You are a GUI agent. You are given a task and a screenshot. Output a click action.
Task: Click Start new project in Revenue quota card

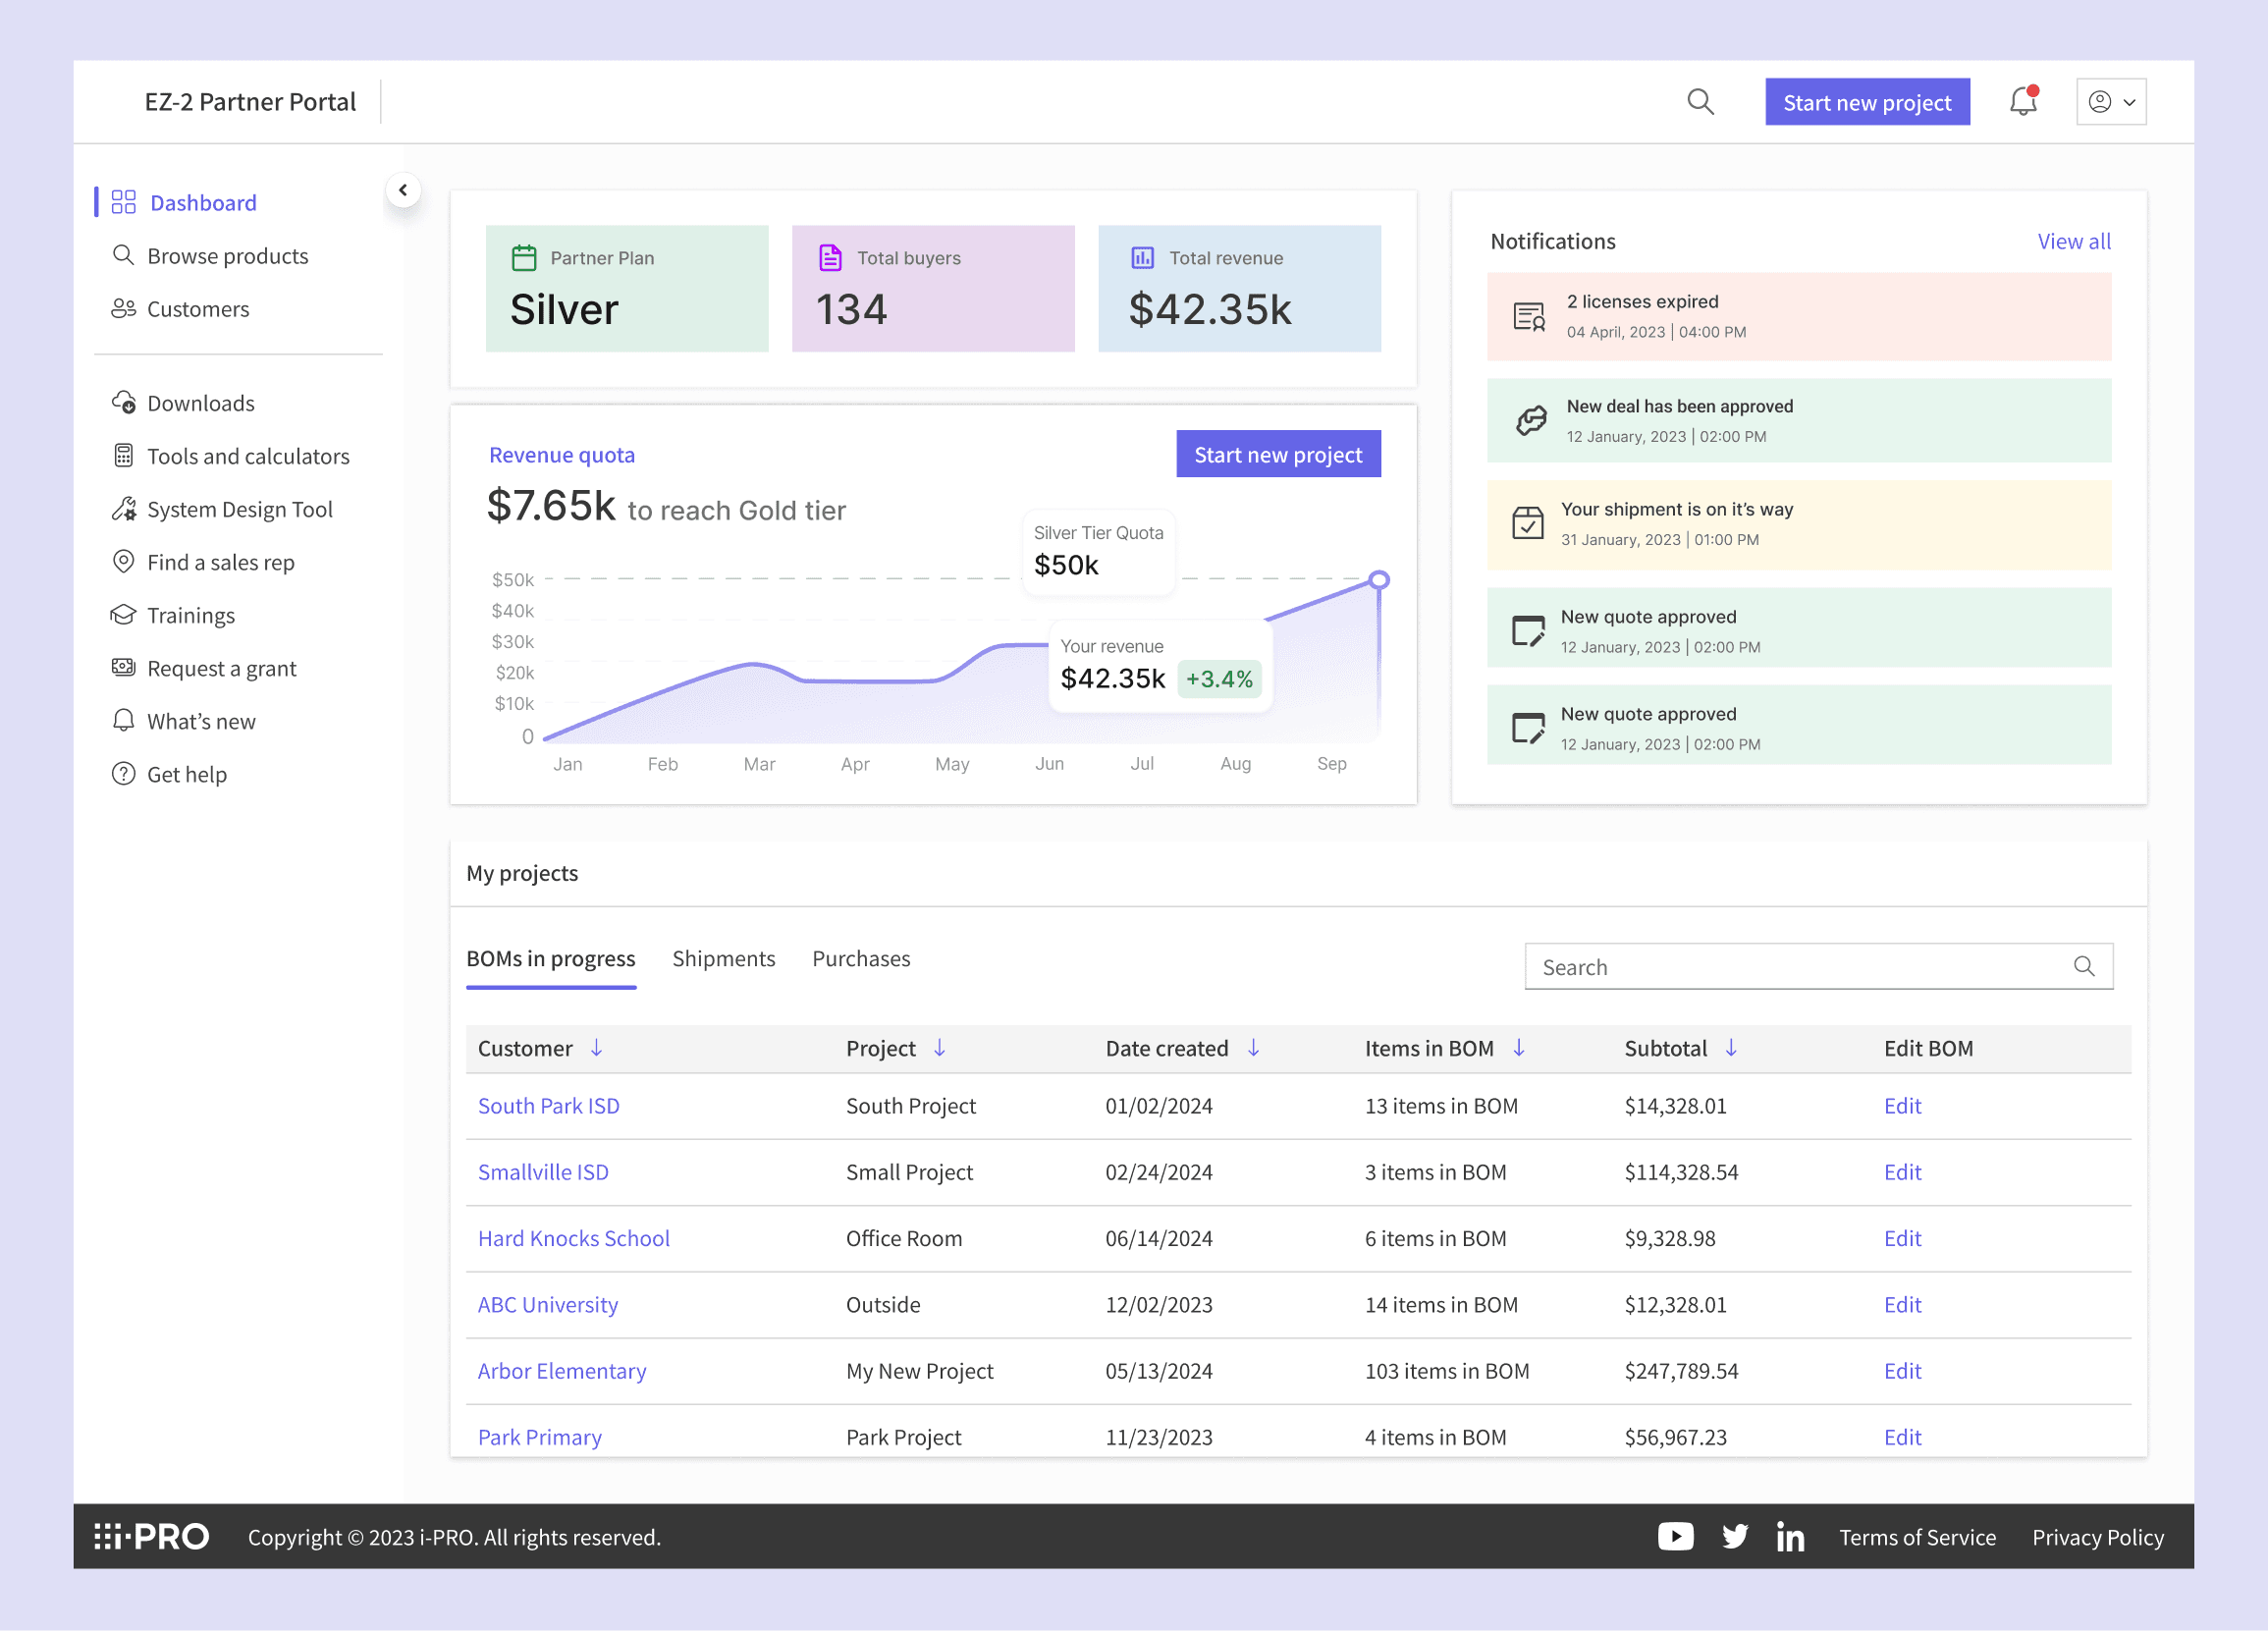(1277, 455)
